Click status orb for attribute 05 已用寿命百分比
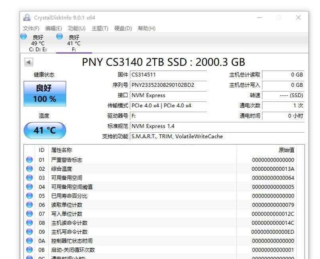 tap(29, 196)
